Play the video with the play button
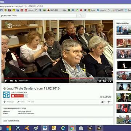This screenshot has height=131, width=131. click(6, 81)
